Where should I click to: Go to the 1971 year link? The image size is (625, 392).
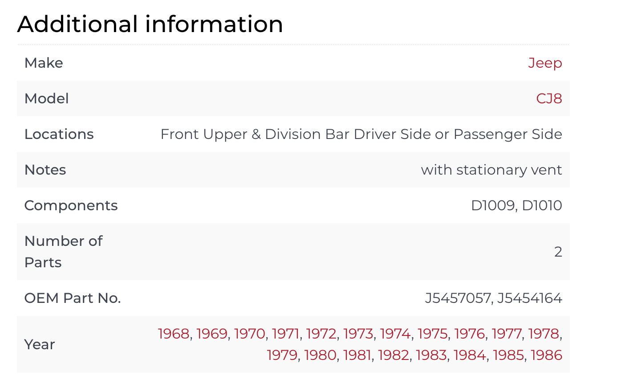pyautogui.click(x=285, y=334)
